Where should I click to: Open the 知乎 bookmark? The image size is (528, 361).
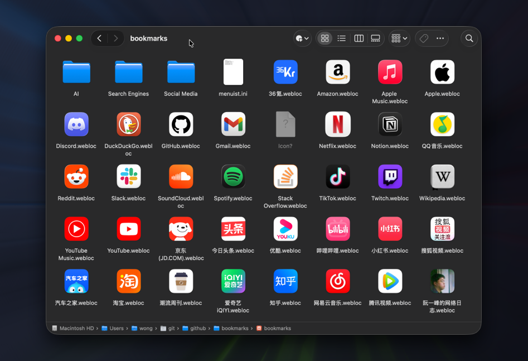285,281
